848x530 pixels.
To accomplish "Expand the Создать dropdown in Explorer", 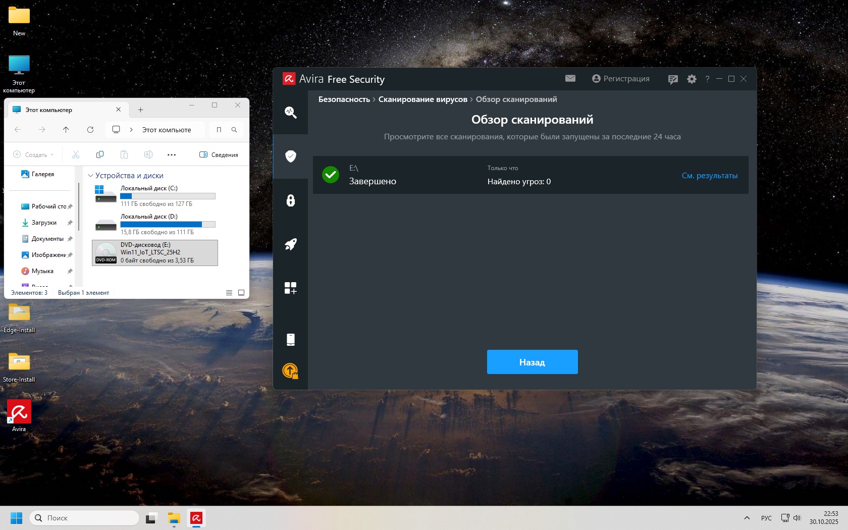I will [x=33, y=155].
